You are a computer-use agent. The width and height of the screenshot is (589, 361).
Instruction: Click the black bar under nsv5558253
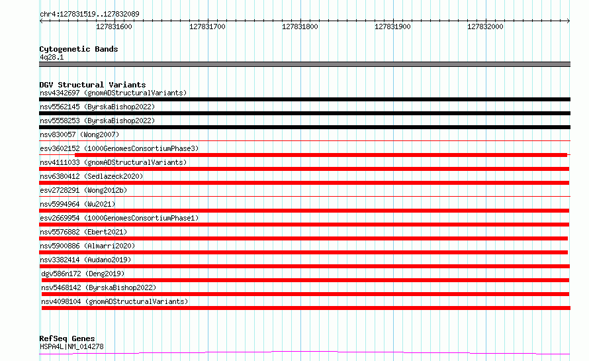click(304, 127)
